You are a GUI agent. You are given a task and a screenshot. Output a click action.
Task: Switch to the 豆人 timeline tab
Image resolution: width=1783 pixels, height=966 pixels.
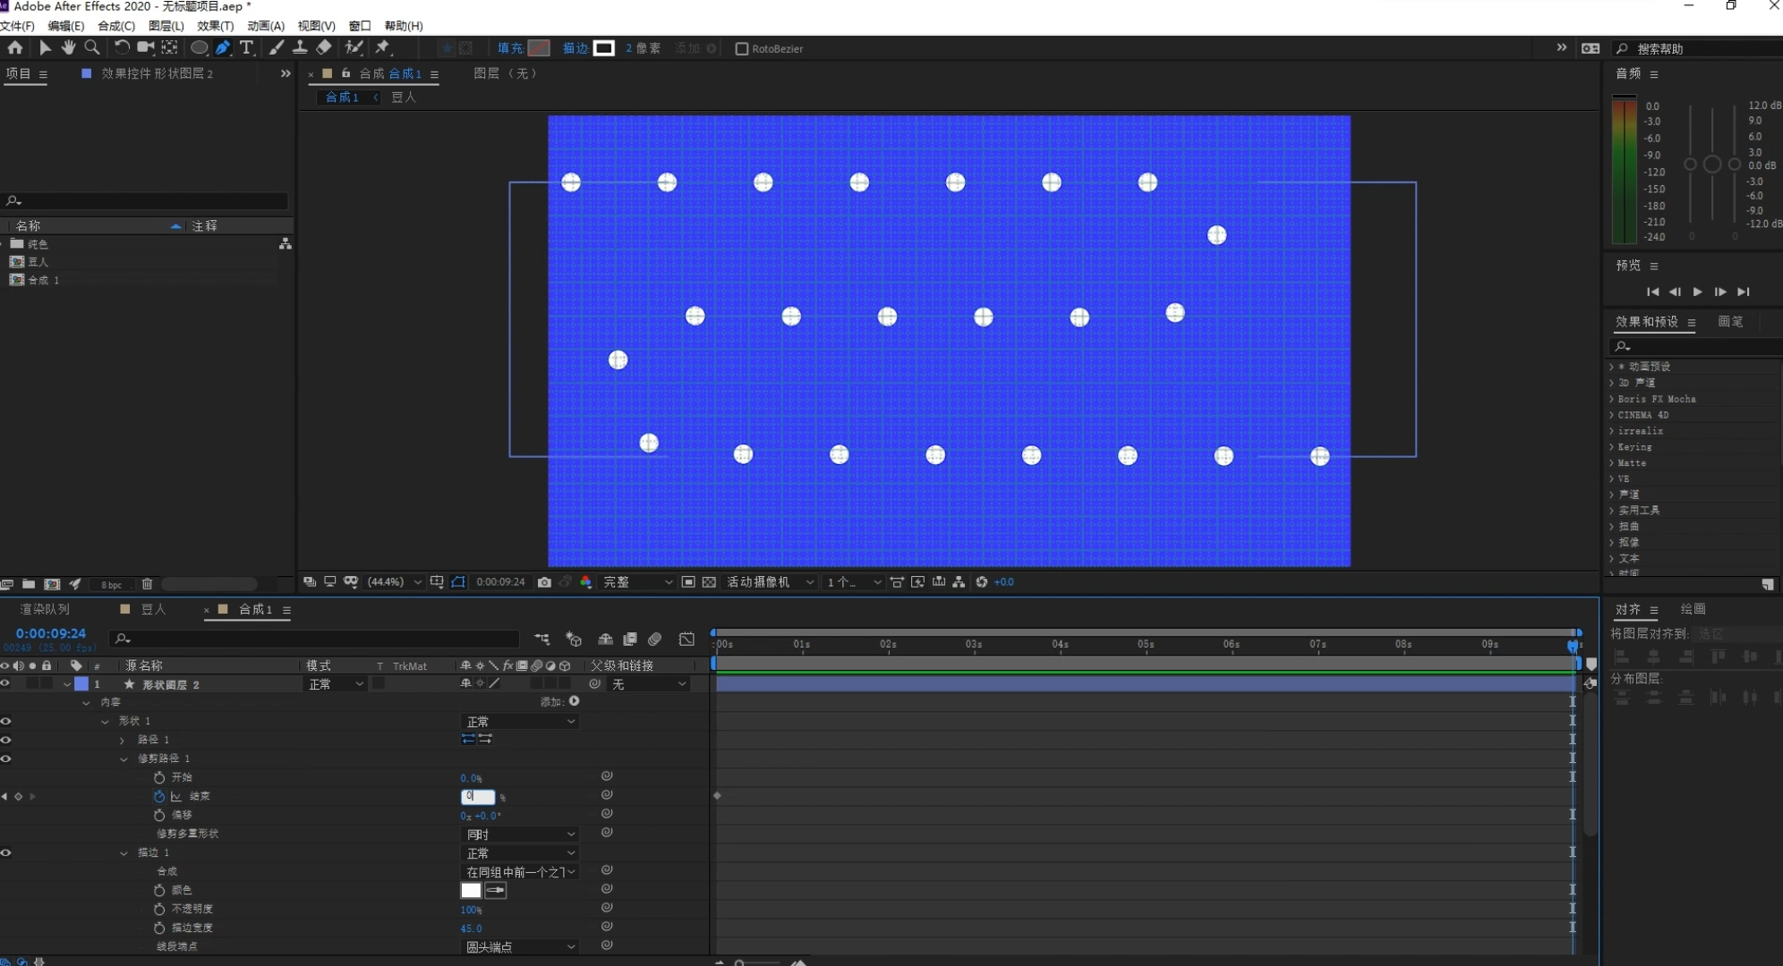point(153,609)
